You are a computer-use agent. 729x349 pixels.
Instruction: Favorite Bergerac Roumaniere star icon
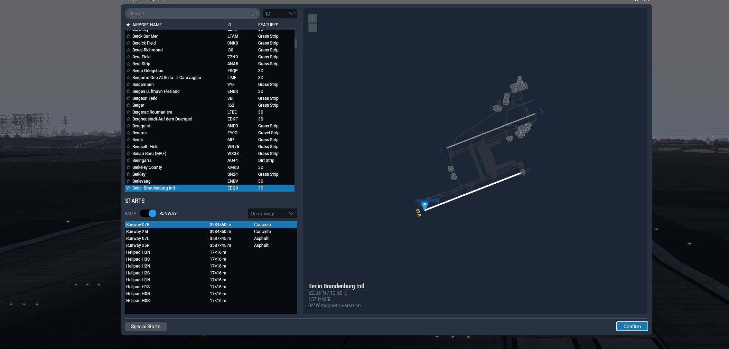pos(128,112)
